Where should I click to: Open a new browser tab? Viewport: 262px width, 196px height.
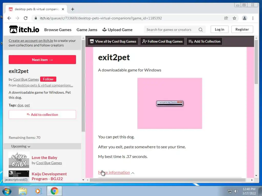click(72, 9)
